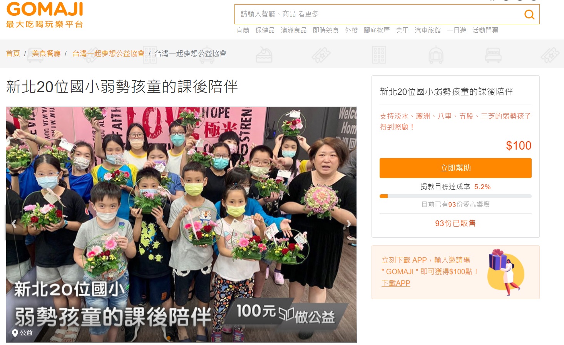Open 美食餐廳 breadcrumb link
Image resolution: width=564 pixels, height=345 pixels.
(46, 53)
